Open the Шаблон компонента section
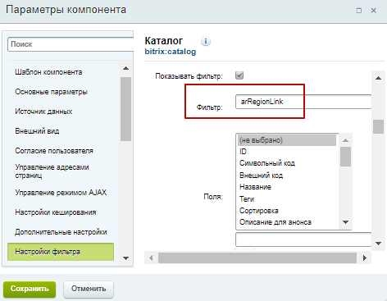This screenshot has width=387, height=301. [48, 72]
